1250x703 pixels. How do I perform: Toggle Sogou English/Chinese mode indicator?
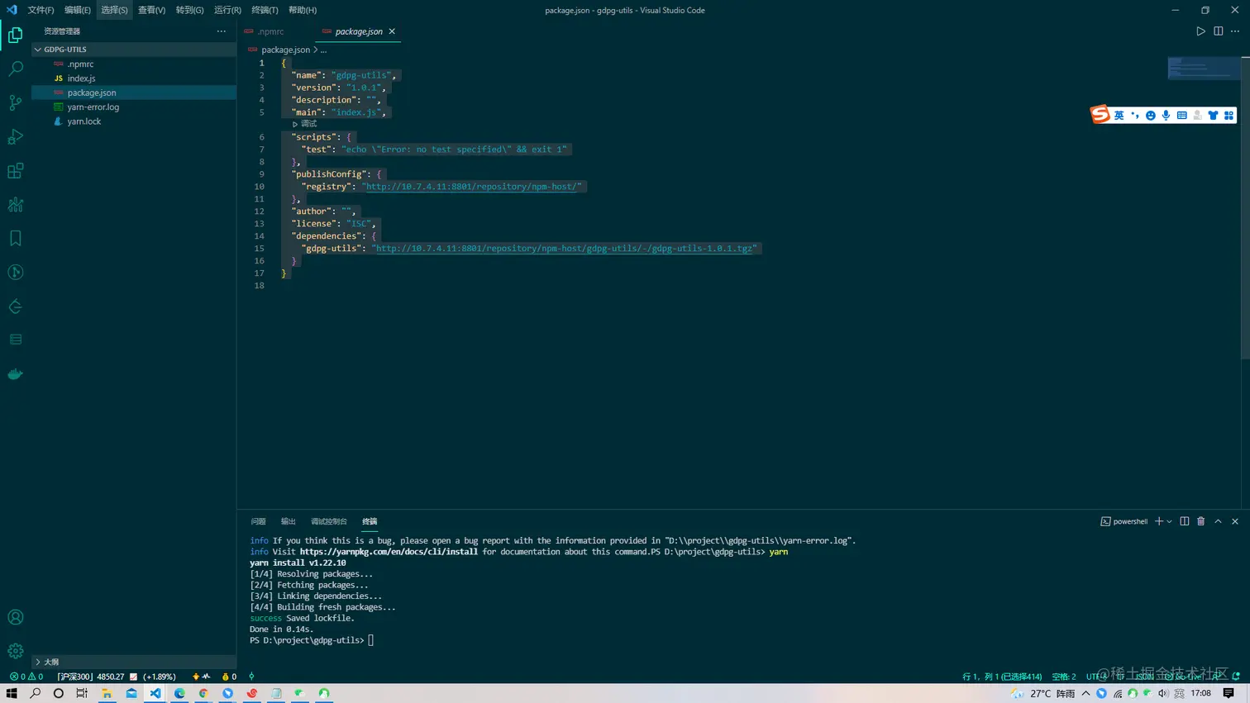tap(1119, 116)
